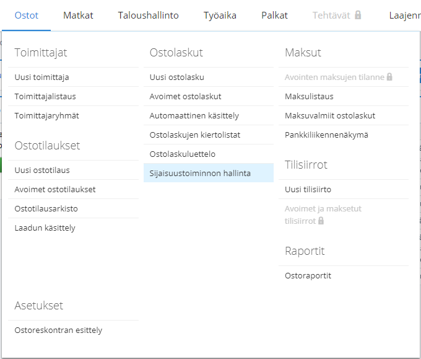Open Ostotilausarkisto
The height and width of the screenshot is (359, 421).
click(x=46, y=209)
